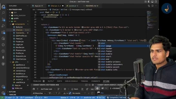Open the All Branches dropdown
The height and width of the screenshot is (99, 176).
point(39,93)
